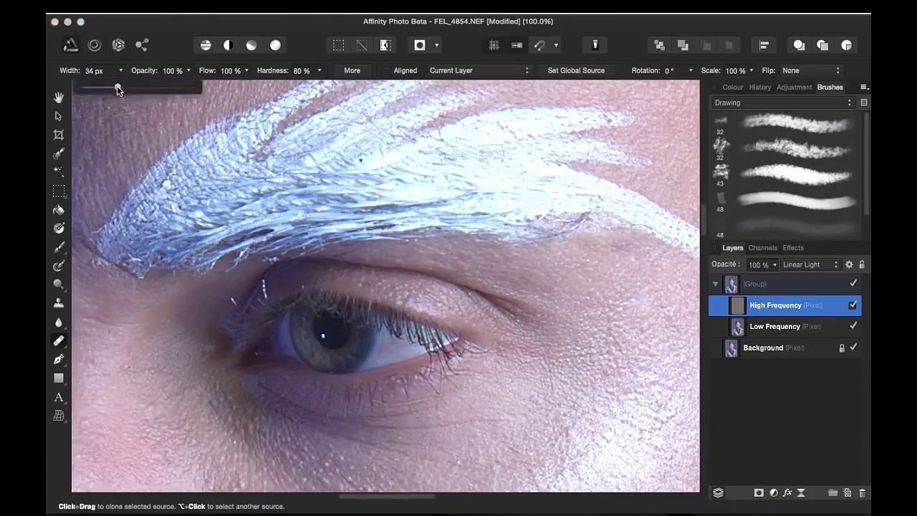
Task: Apply Auto White Balance from toolbar
Action: click(275, 45)
